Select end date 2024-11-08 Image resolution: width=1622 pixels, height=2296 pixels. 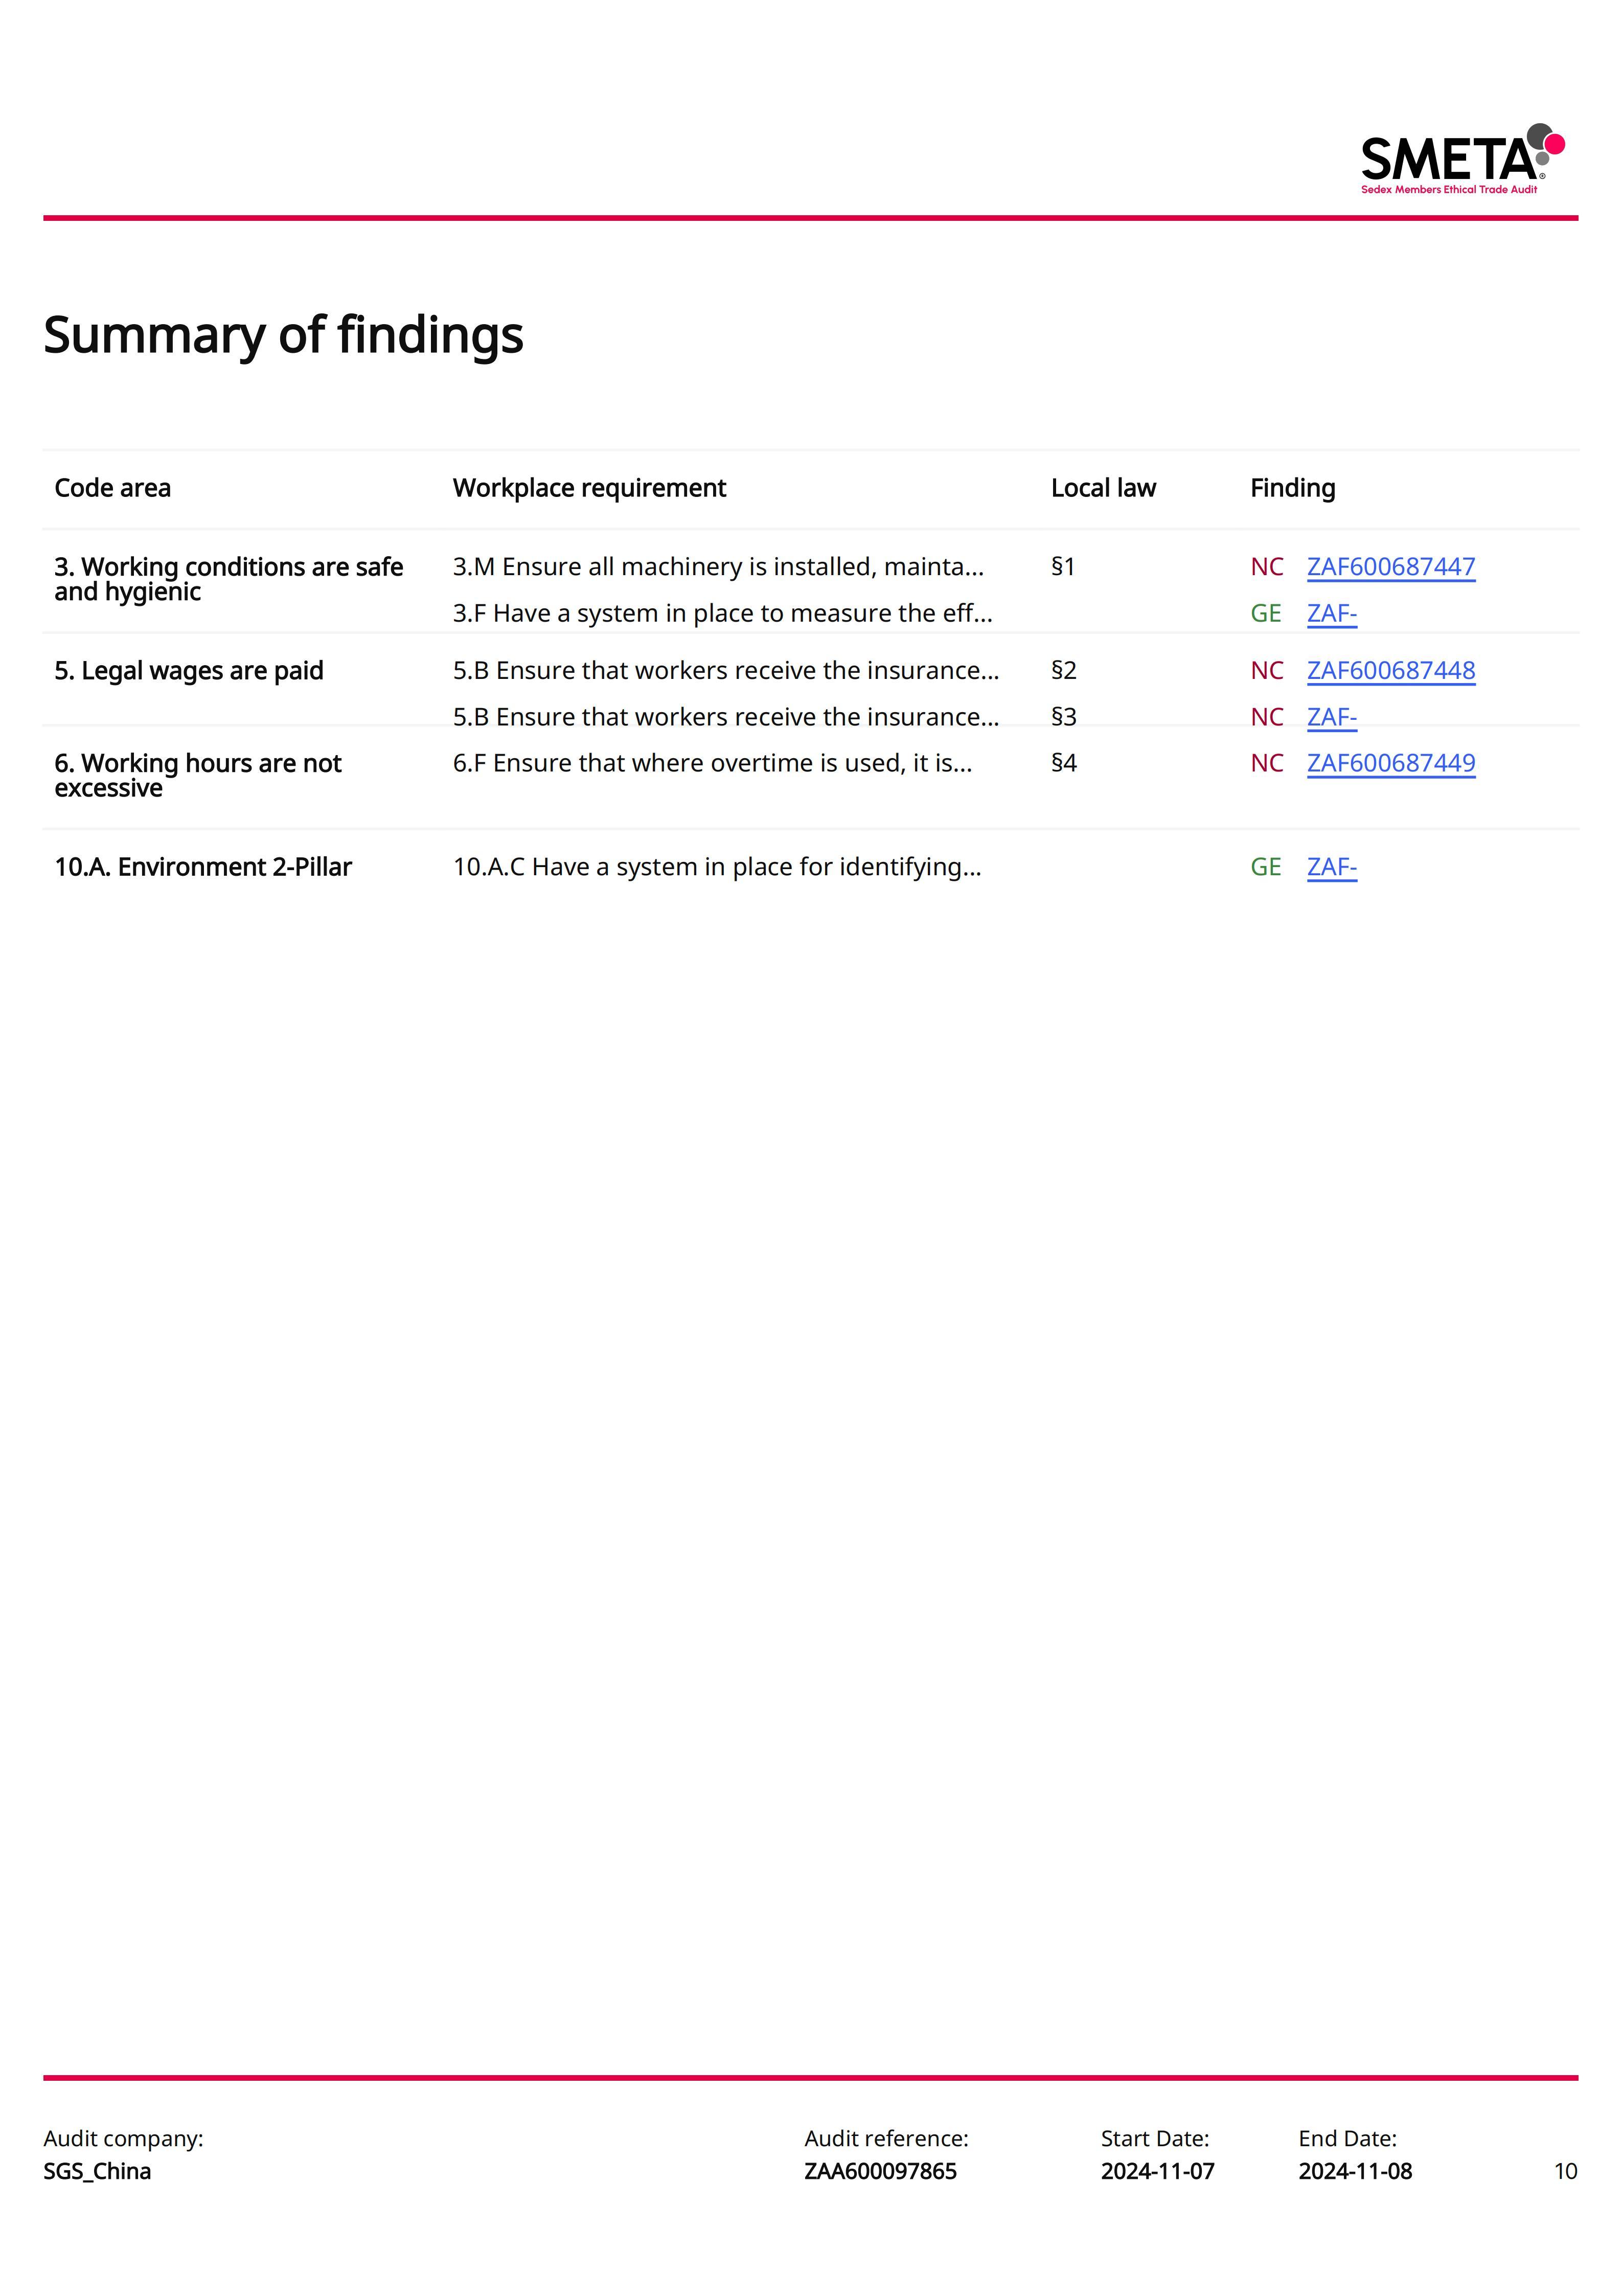click(1355, 2172)
